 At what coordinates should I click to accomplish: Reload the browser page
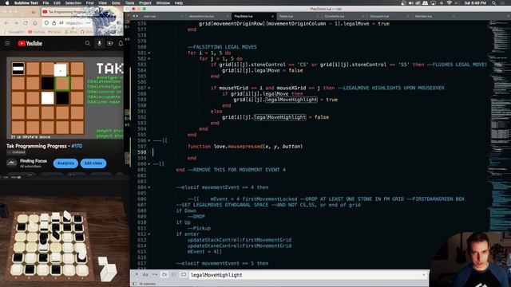tap(26, 23)
